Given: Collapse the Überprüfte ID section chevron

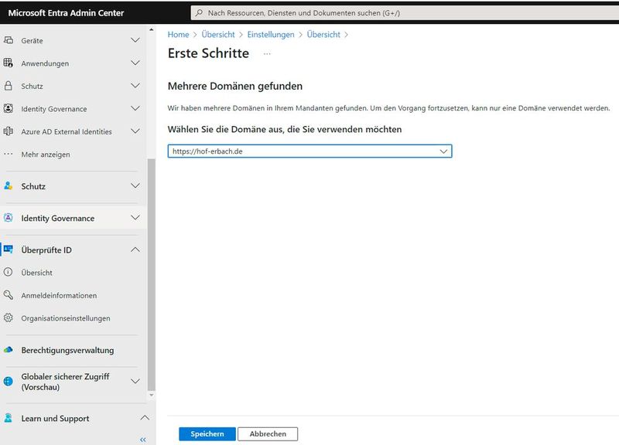Looking at the screenshot, I should coord(135,250).
